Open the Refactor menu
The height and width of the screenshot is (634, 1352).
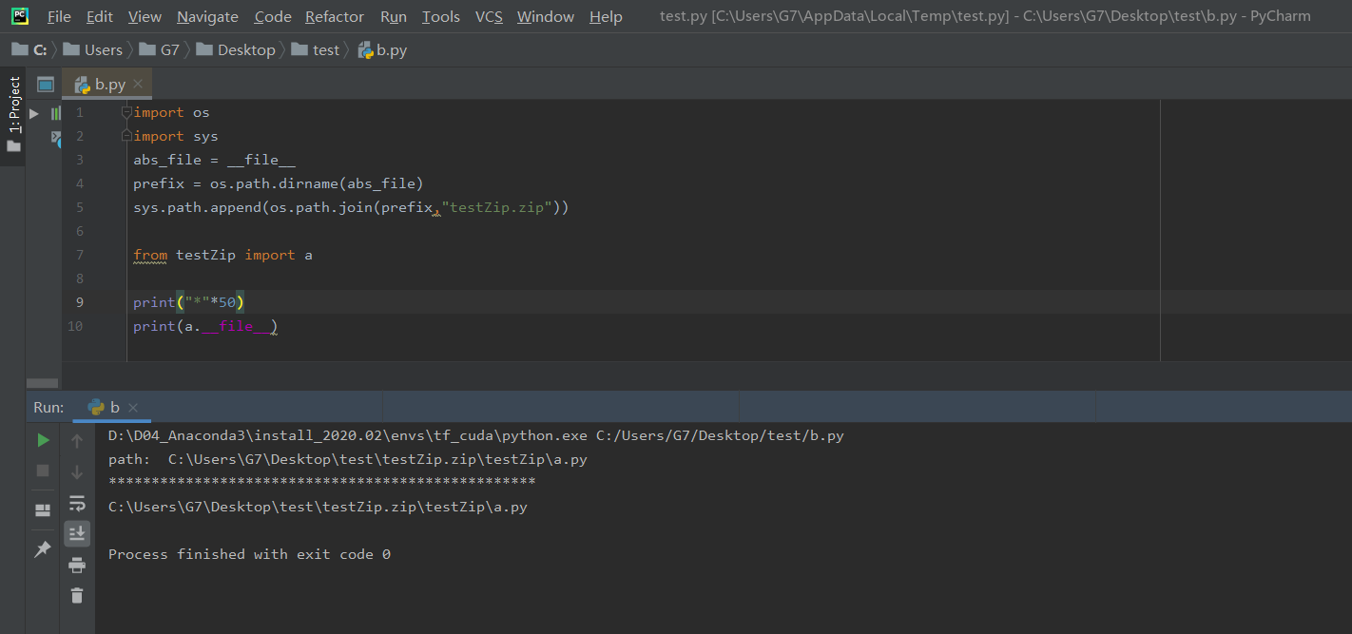click(334, 16)
